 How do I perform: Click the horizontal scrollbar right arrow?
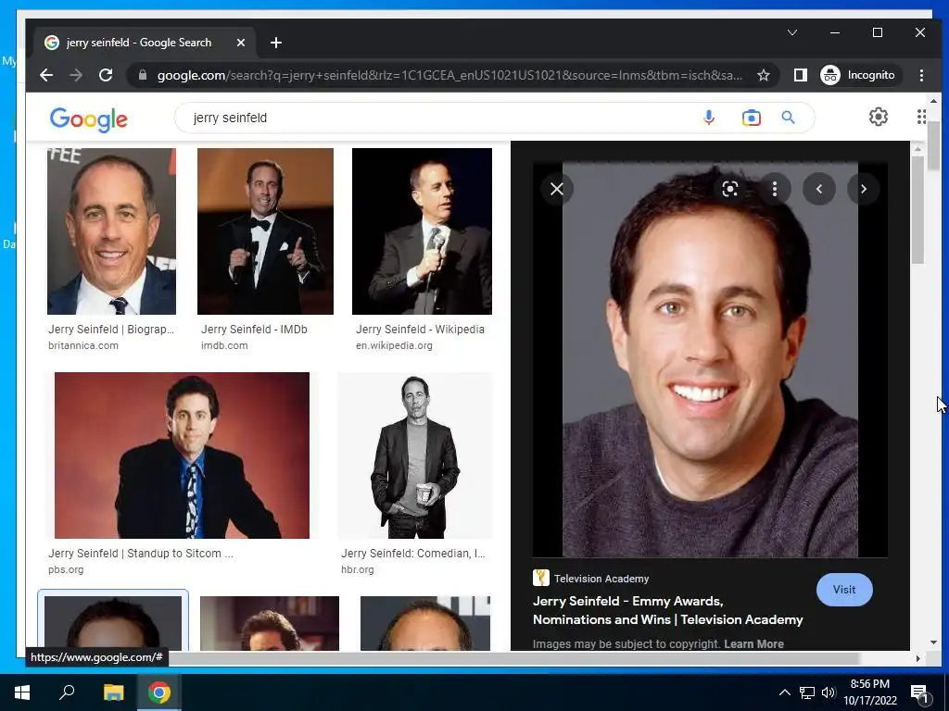pos(917,658)
